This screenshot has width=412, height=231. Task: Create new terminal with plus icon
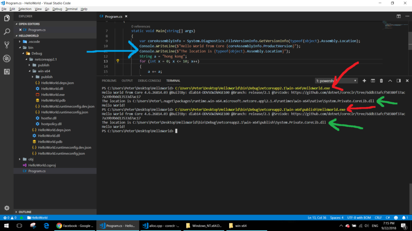[364, 81]
